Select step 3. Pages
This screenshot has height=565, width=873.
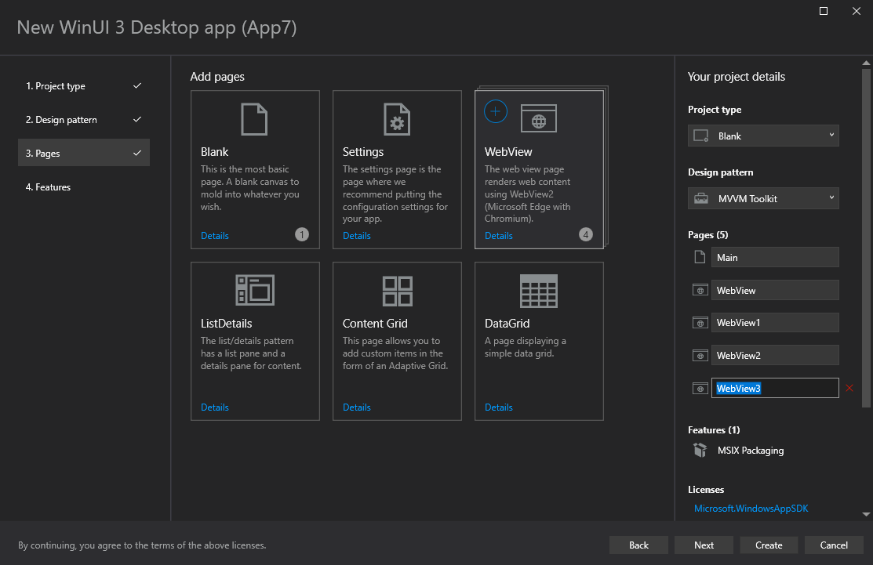point(84,153)
